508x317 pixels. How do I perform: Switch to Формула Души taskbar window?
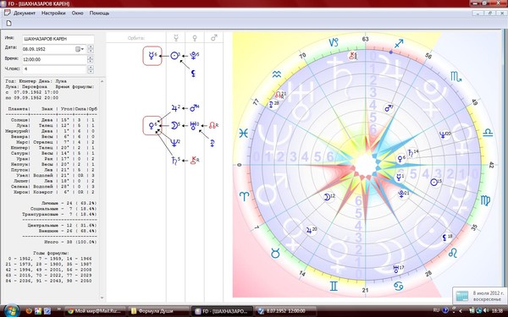158,311
